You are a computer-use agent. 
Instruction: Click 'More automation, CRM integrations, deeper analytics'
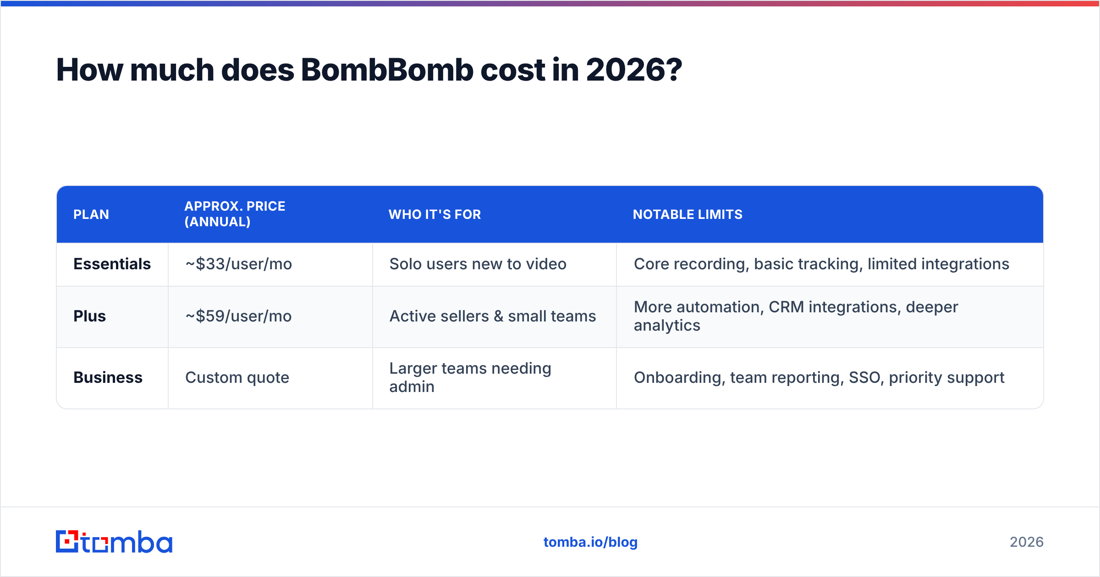tap(830, 316)
